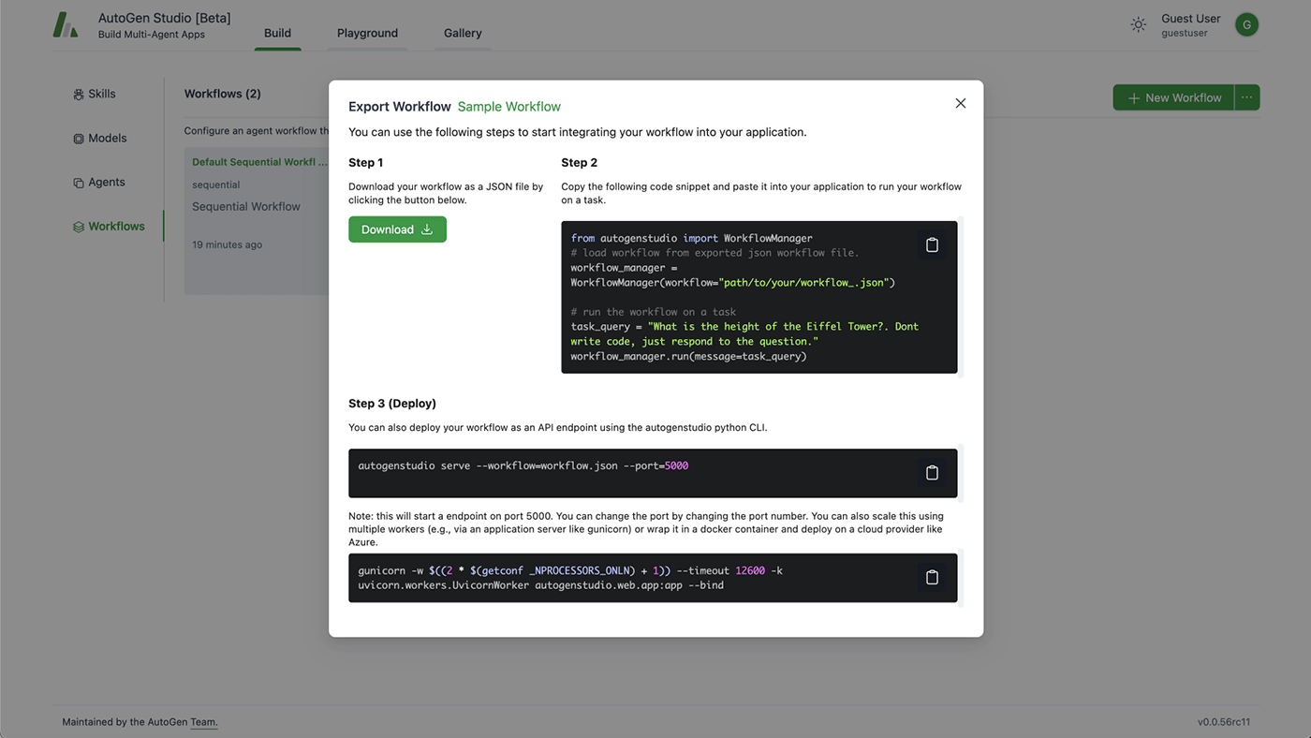Open the Models section via its sidebar icon
This screenshot has height=738, width=1311.
click(77, 138)
